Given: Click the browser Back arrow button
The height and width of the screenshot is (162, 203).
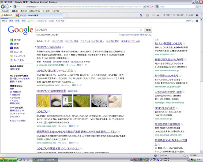Looking at the screenshot, I should click(x=3, y=7).
